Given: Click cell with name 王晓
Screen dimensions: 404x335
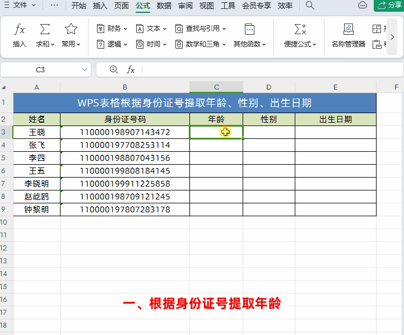Looking at the screenshot, I should coord(37,132).
